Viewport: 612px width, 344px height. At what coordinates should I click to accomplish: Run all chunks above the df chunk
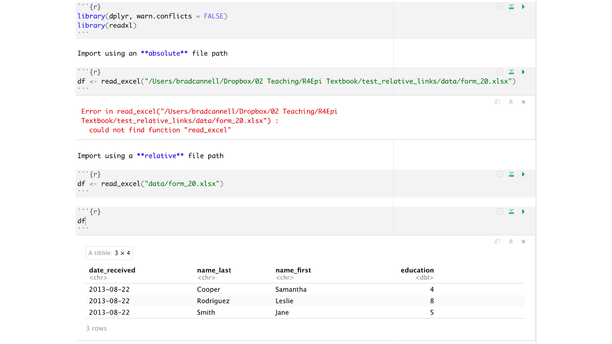[511, 212]
